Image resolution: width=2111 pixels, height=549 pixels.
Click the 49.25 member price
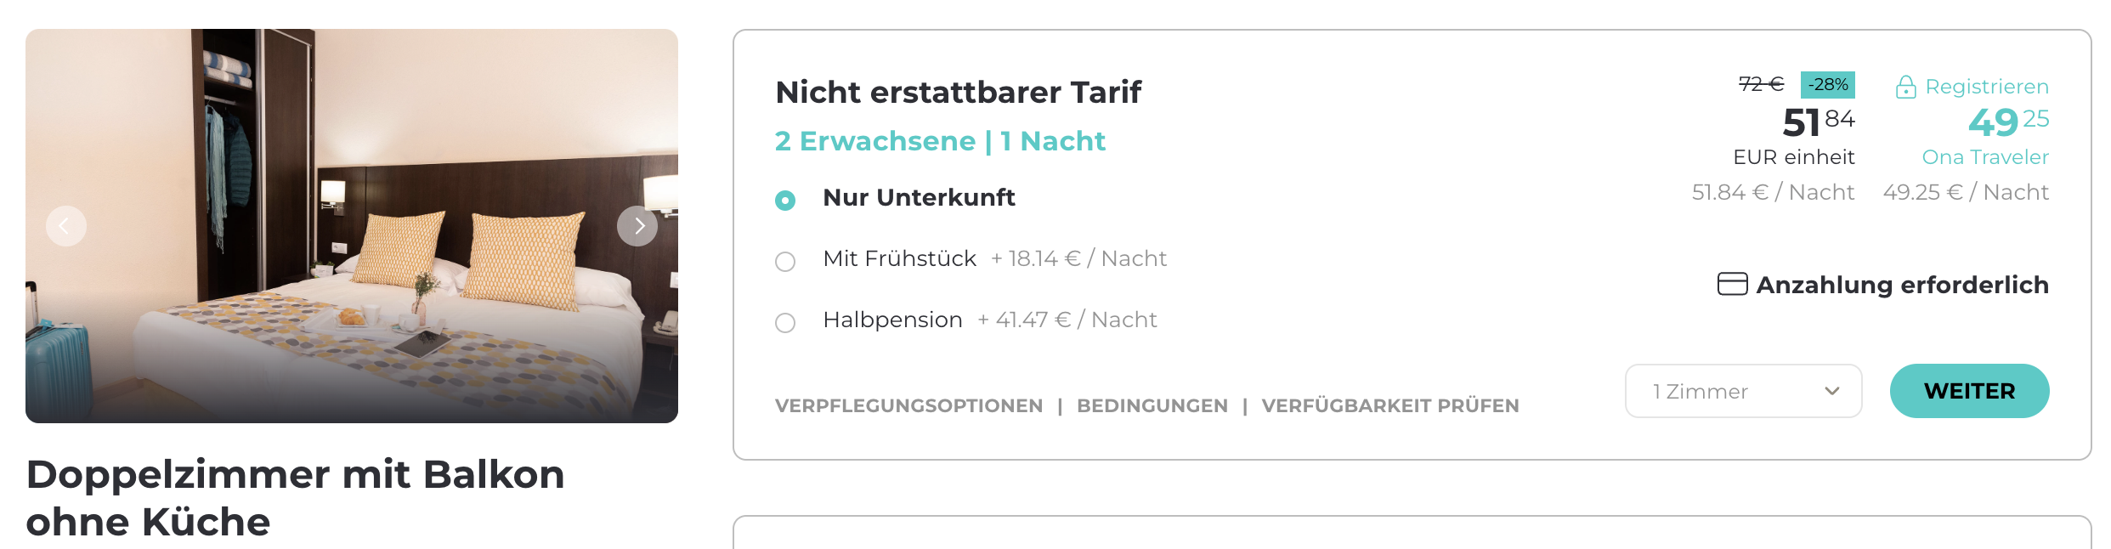click(2008, 122)
